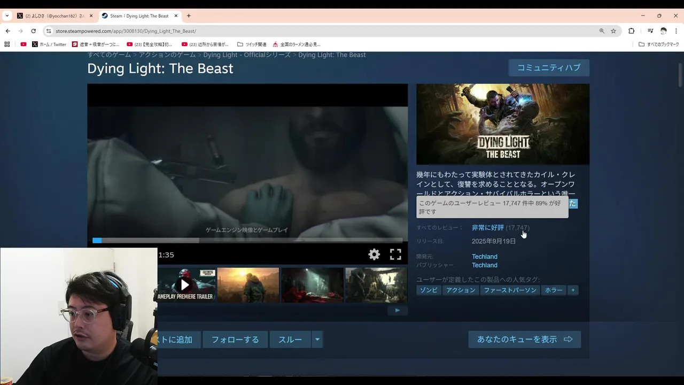Select the ファーストパーソン tag
This screenshot has height=385, width=684.
510,290
